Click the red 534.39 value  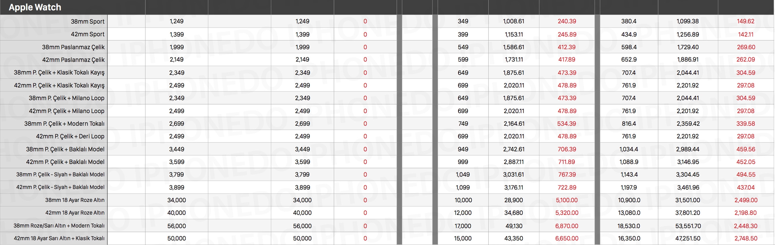click(567, 124)
